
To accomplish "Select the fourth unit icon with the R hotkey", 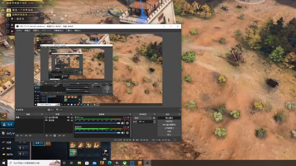I will (97, 145).
